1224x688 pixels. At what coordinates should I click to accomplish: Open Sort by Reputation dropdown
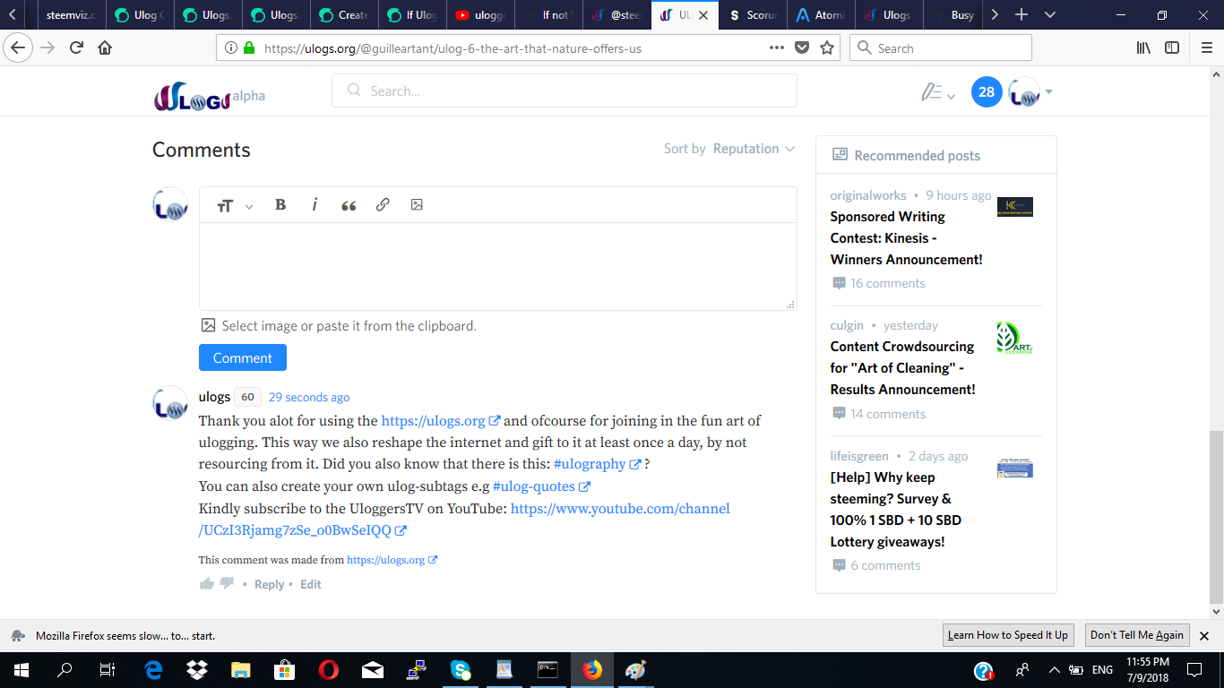pos(754,149)
